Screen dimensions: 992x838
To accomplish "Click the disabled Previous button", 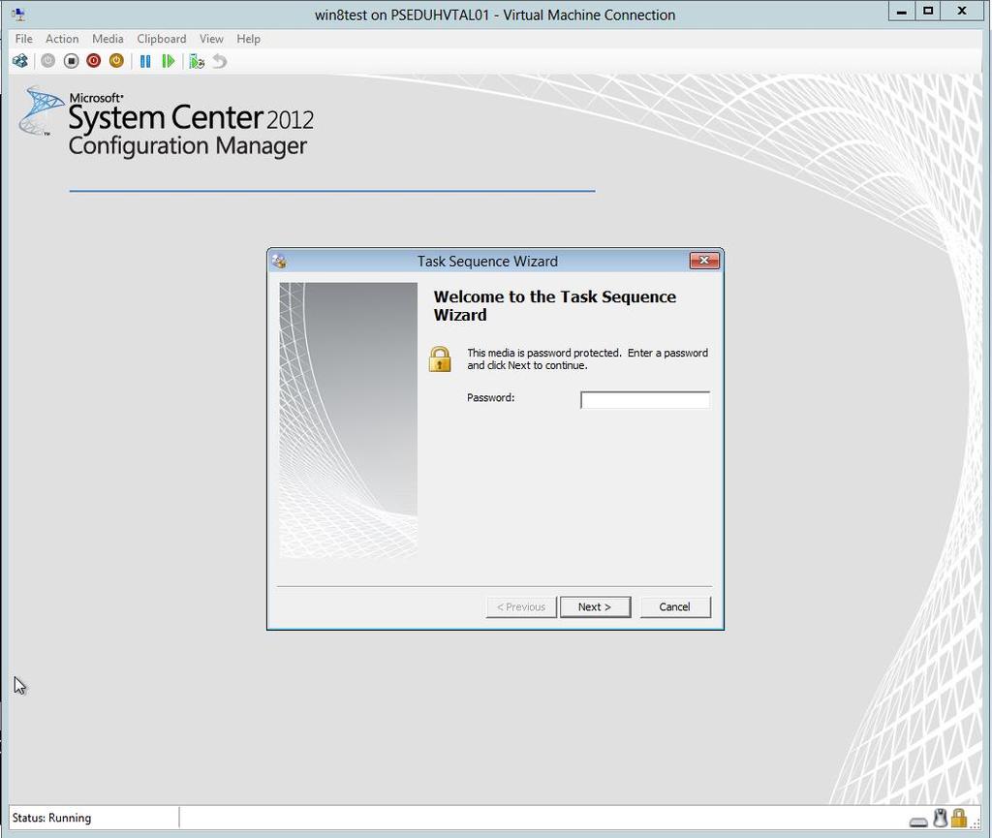I will tap(521, 607).
